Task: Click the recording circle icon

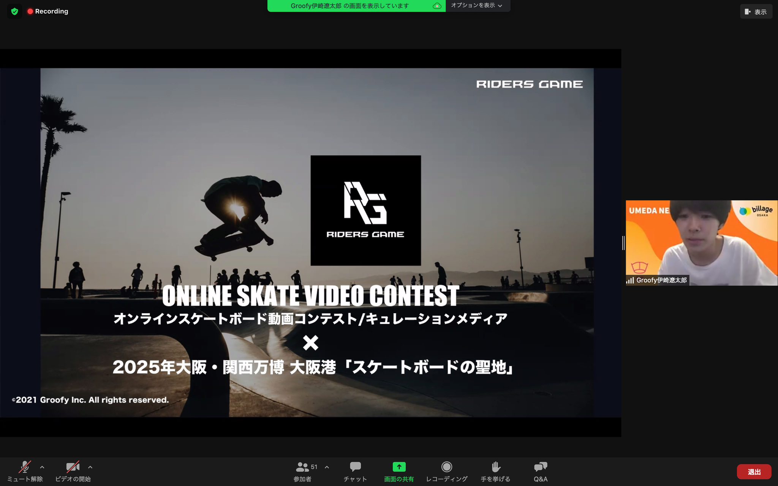Action: 447,467
